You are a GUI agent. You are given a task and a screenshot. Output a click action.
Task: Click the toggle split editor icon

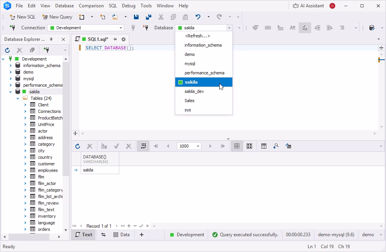coord(381,48)
